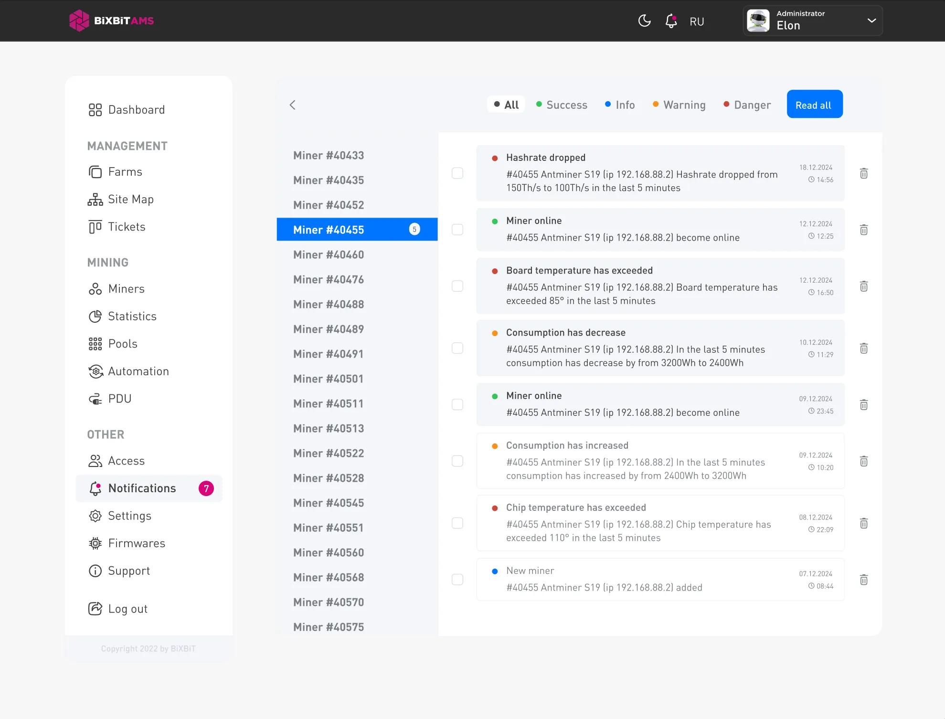Open the PDU plug icon

coord(95,399)
